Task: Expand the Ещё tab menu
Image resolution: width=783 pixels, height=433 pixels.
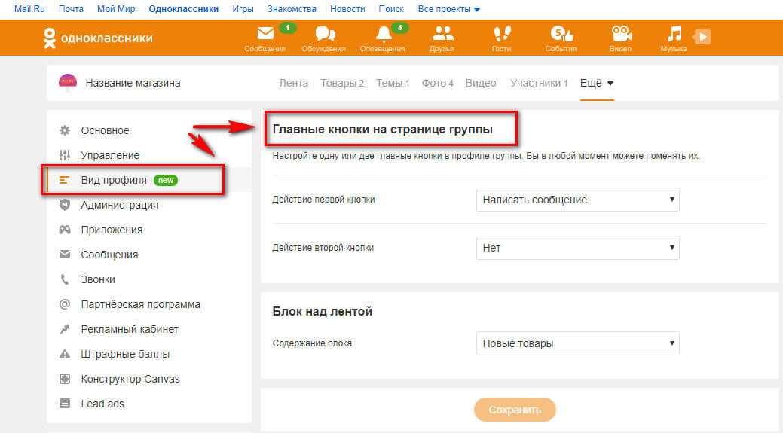Action: [x=596, y=83]
